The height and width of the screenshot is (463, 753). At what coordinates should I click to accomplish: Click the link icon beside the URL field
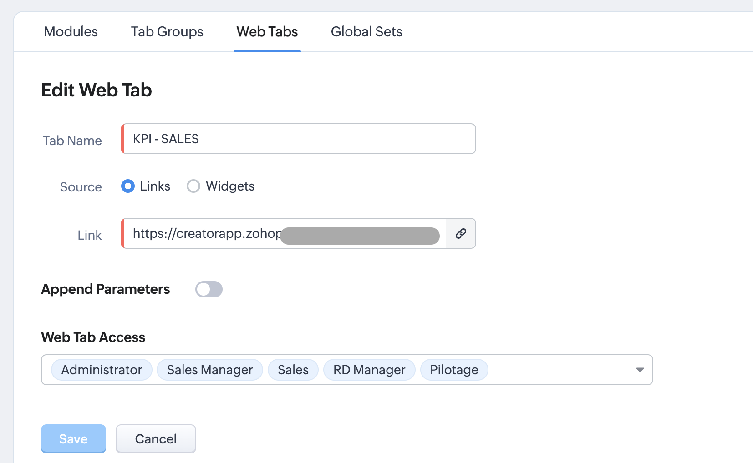461,233
